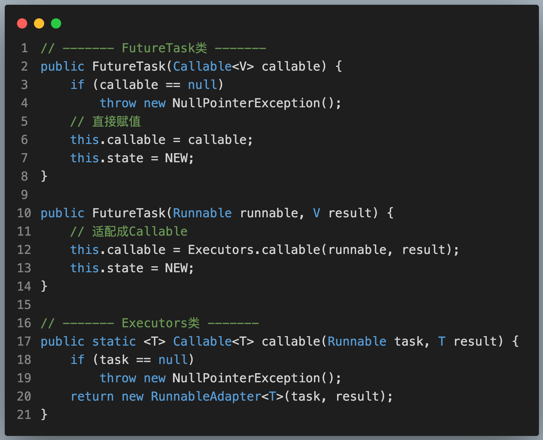Image resolution: width=543 pixels, height=440 pixels.
Task: Click Executors.callable call on line 12
Action: [254, 250]
